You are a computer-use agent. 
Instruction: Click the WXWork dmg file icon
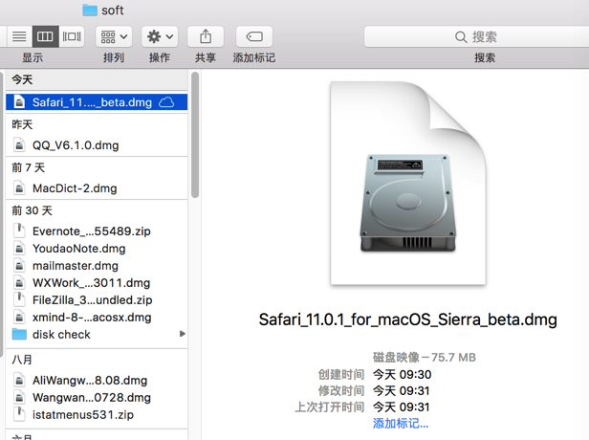point(19,282)
